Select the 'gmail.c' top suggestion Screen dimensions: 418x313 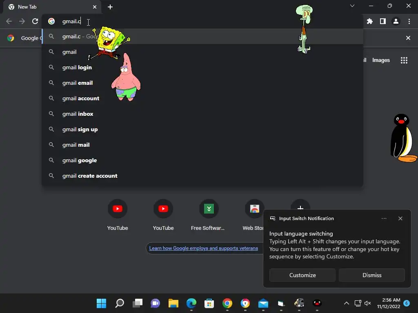pos(202,36)
